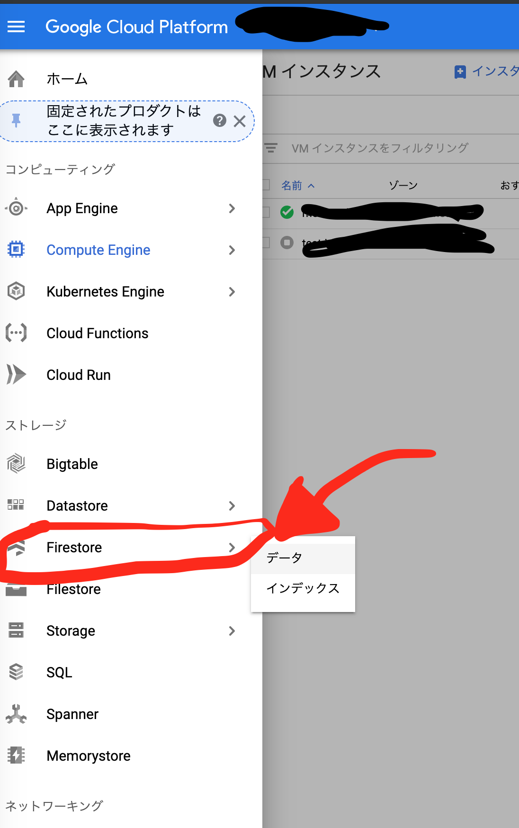The height and width of the screenshot is (828, 519).
Task: Sort instances by 名前 column header
Action: coord(291,186)
